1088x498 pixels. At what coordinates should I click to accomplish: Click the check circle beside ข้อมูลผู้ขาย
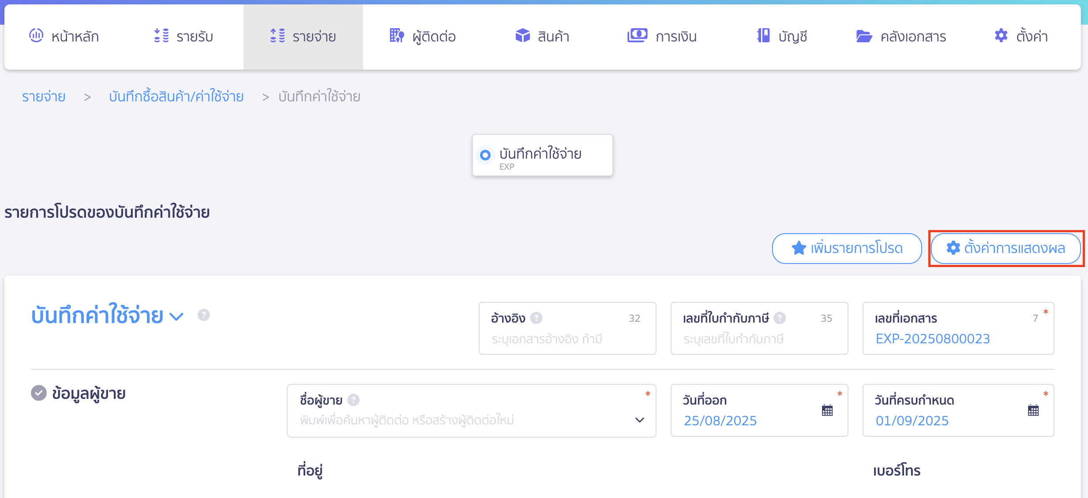[38, 393]
